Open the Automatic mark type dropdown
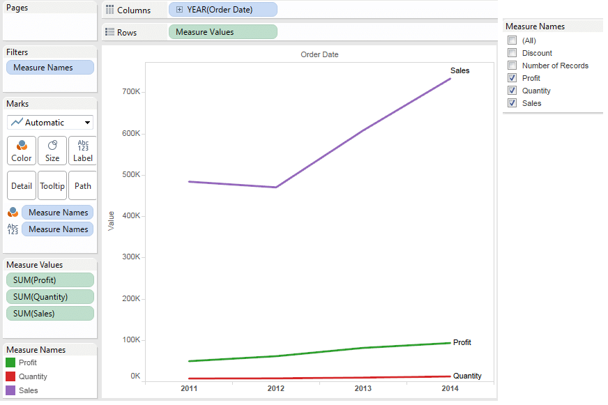 pyautogui.click(x=87, y=122)
